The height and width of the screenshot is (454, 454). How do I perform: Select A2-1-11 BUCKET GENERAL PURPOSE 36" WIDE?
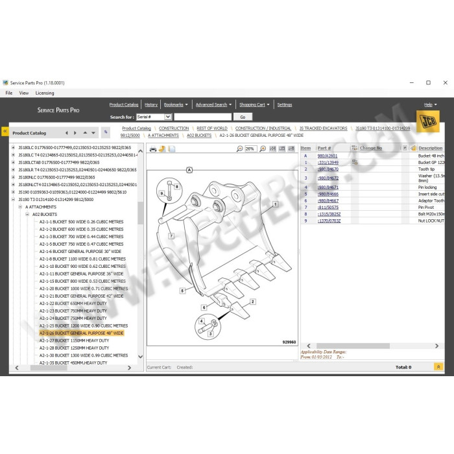click(81, 274)
